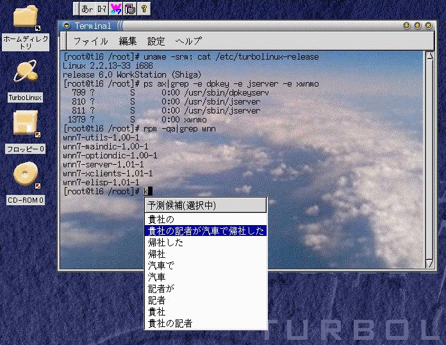Click the question mark help icon

pos(144,8)
